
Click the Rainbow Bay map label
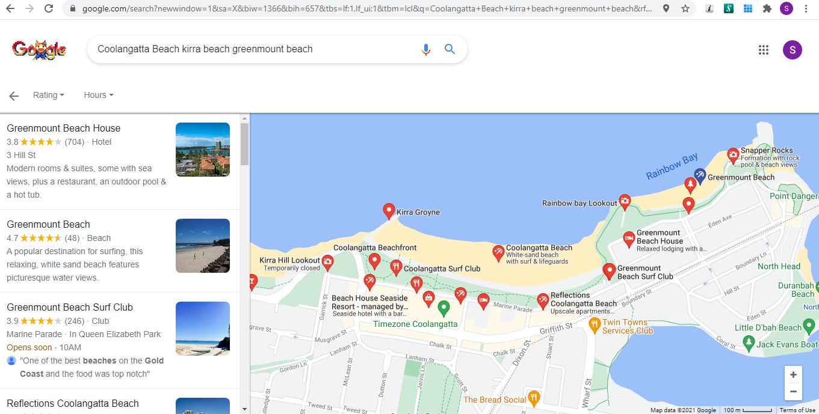(672, 166)
